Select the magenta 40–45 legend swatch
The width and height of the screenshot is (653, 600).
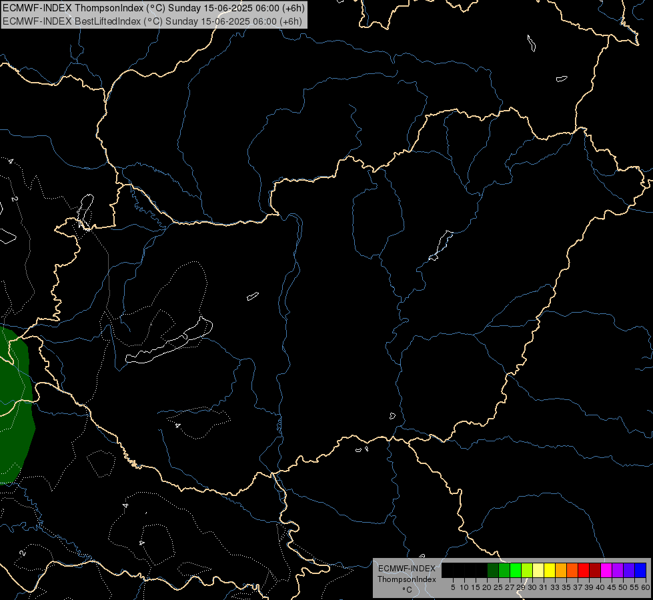click(x=606, y=570)
